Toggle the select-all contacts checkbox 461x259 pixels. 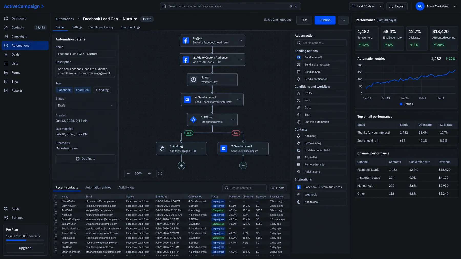56,197
